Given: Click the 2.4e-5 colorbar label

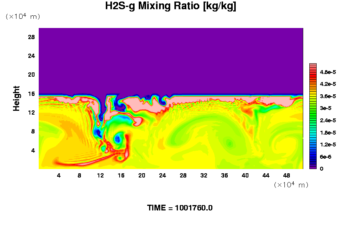Looking at the screenshot, I should point(328,120).
